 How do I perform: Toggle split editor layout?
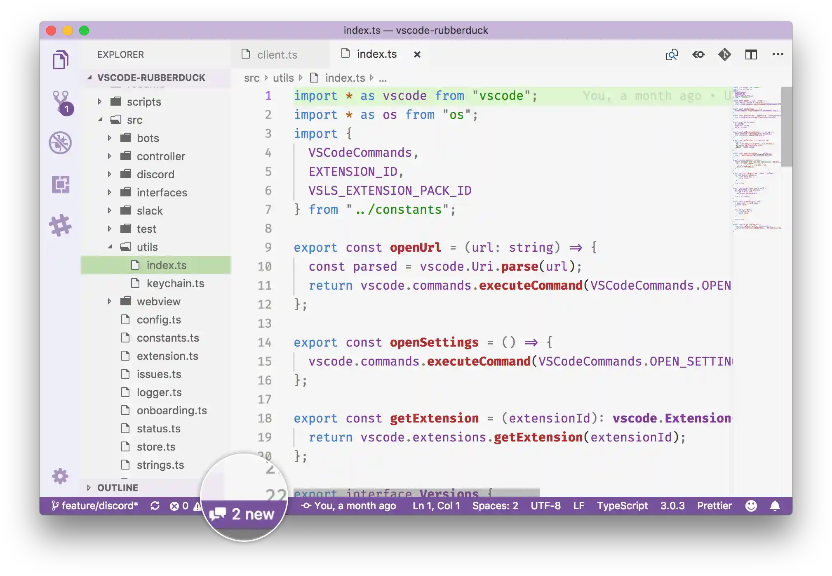[751, 54]
